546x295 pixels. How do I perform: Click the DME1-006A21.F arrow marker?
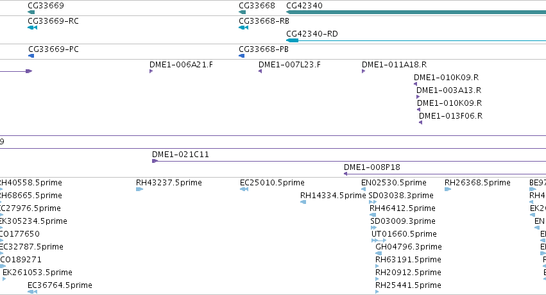pyautogui.click(x=151, y=71)
